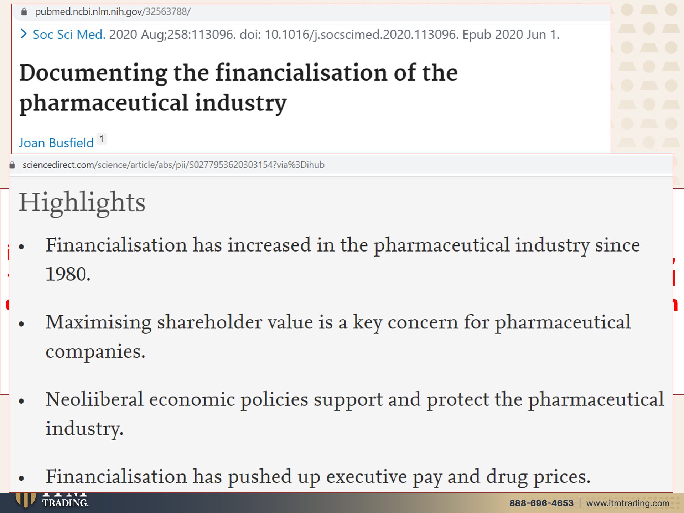Click the DOI text 10.1016/j.socscimed.2020.113096

point(361,35)
